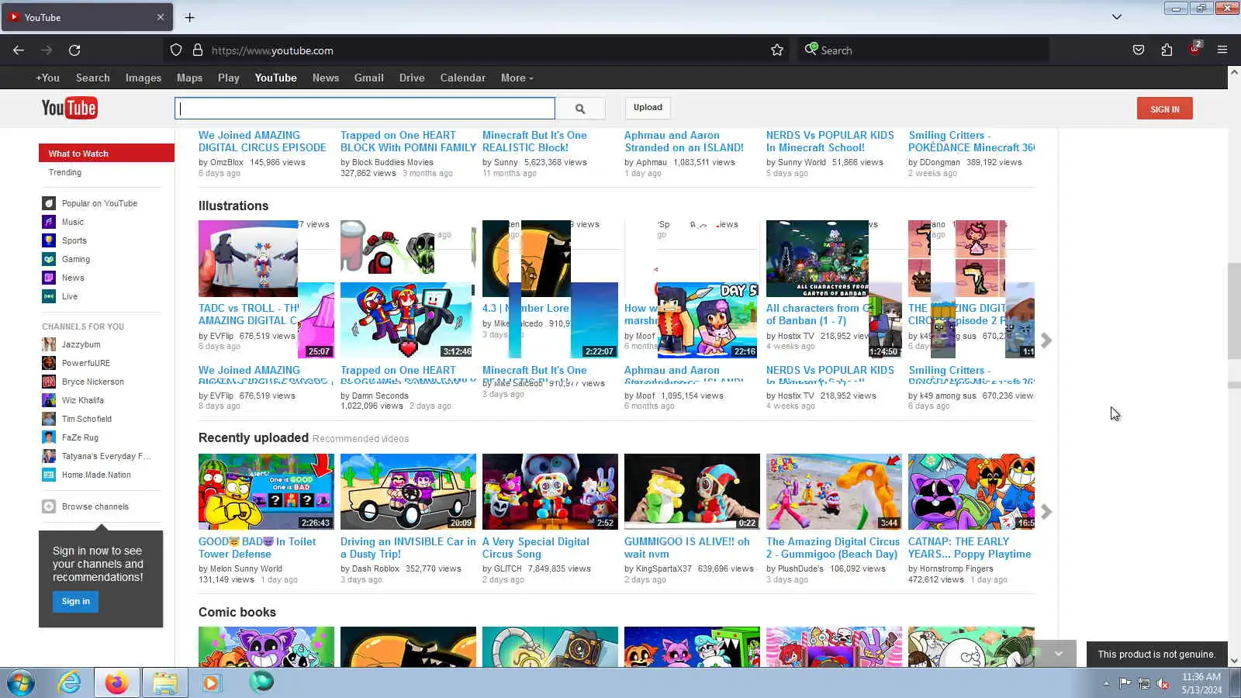
Task: Focus the YouTube search input field
Action: pos(365,109)
